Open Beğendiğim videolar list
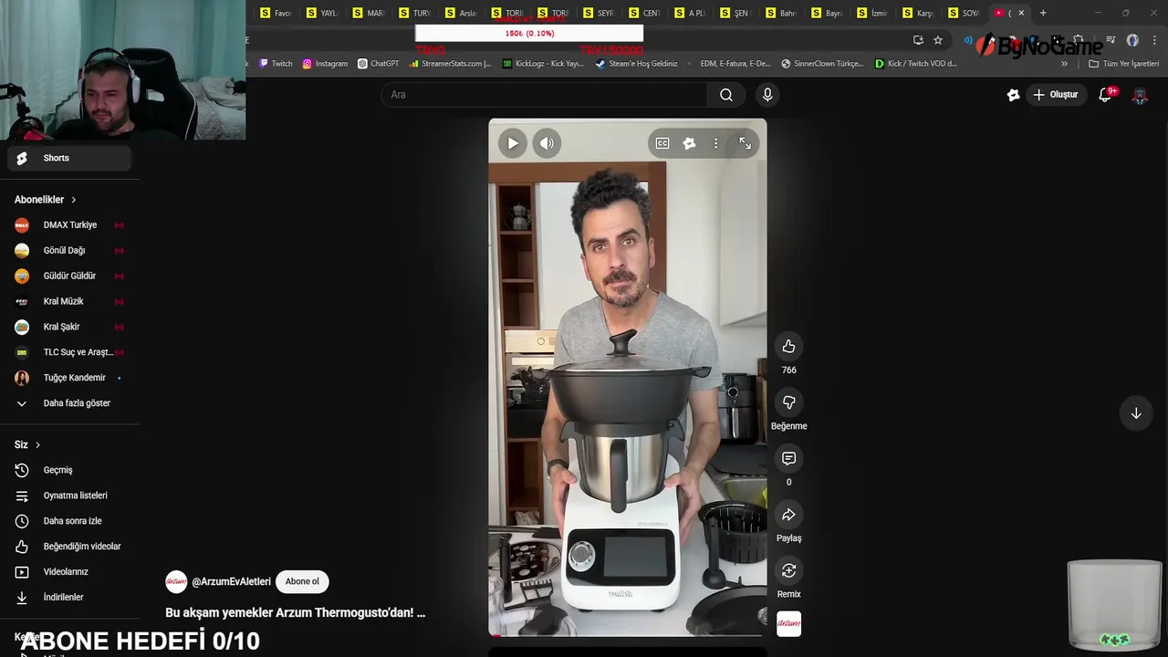1168x657 pixels. [69, 547]
